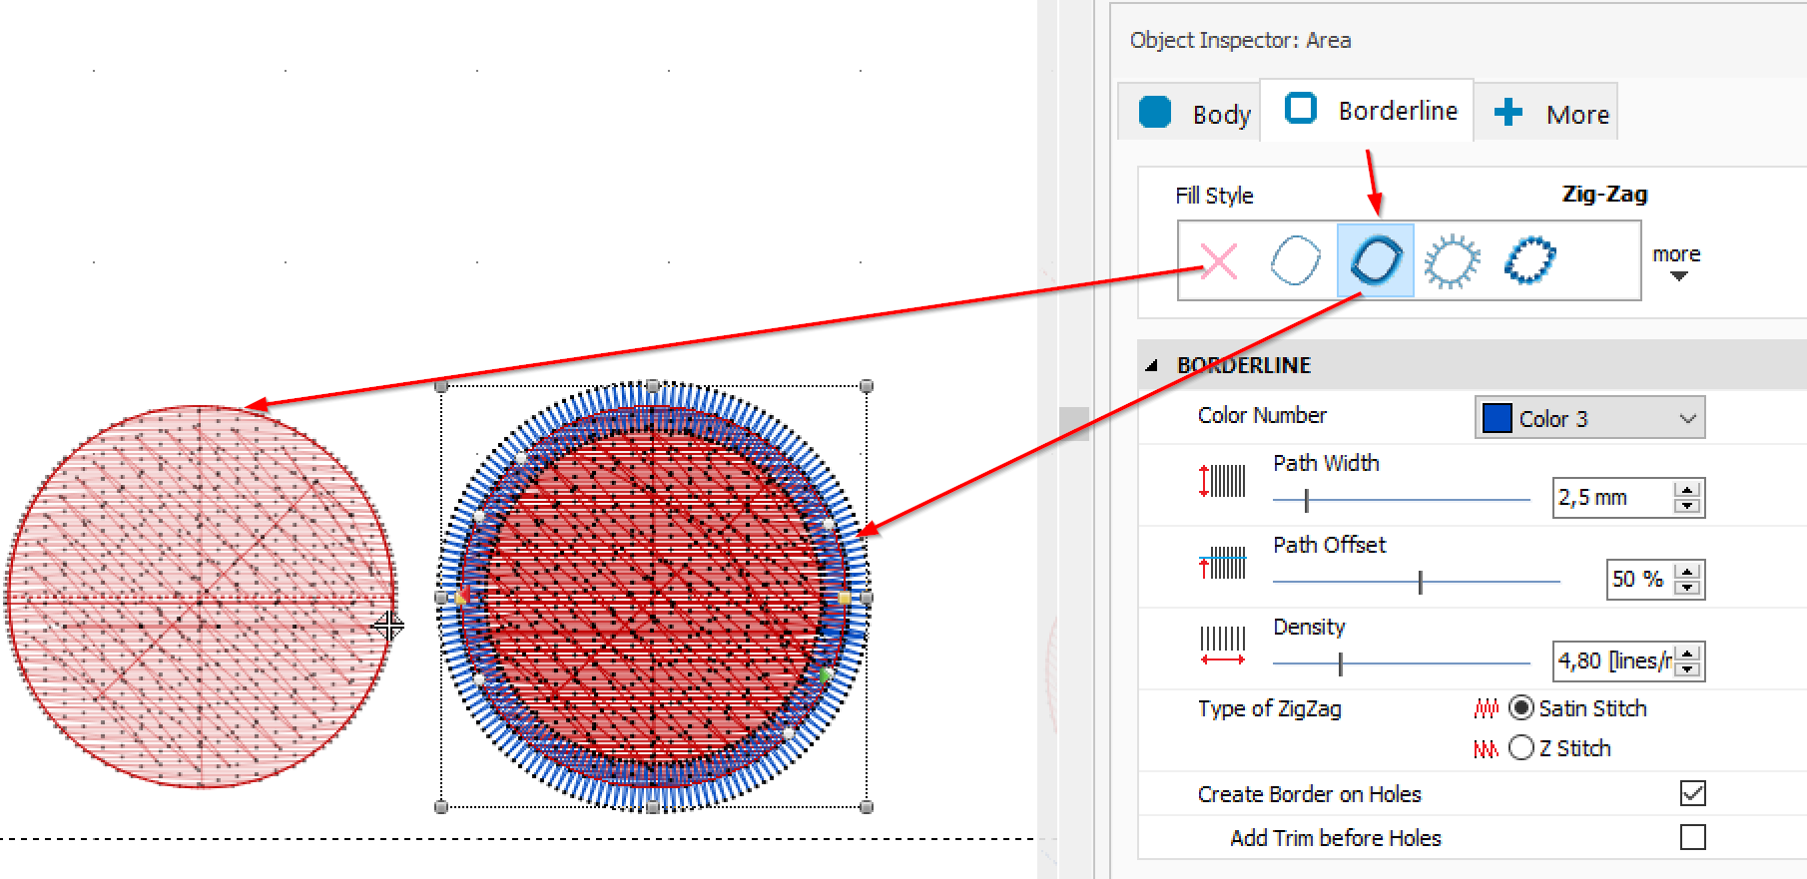Image resolution: width=1807 pixels, height=879 pixels.
Task: Uncheck Create Border on Holes
Action: 1693,793
